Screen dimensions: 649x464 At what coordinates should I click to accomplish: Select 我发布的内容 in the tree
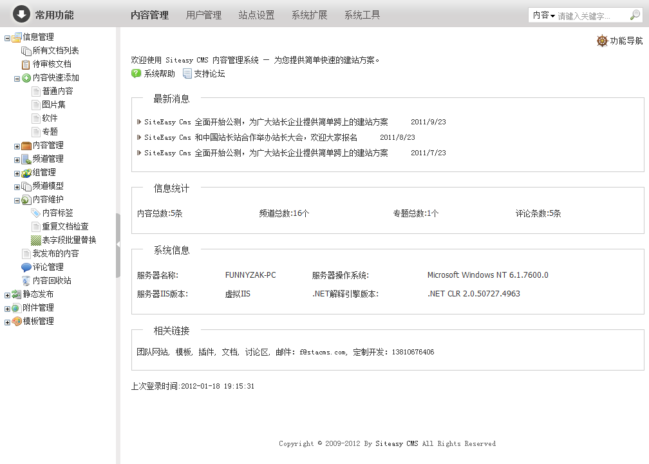click(x=55, y=254)
